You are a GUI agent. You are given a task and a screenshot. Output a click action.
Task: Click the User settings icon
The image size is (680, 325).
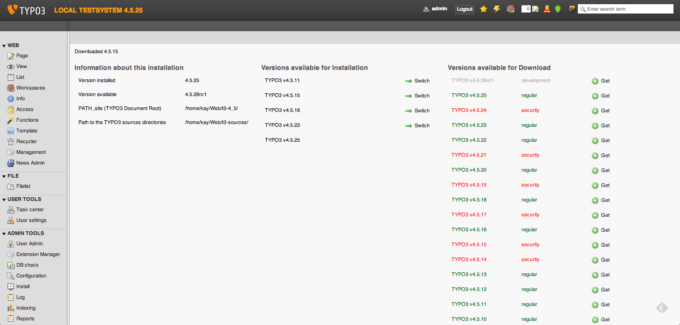pyautogui.click(x=11, y=221)
